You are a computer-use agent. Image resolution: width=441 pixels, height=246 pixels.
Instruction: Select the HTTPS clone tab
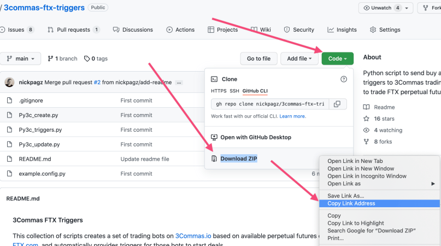click(219, 91)
